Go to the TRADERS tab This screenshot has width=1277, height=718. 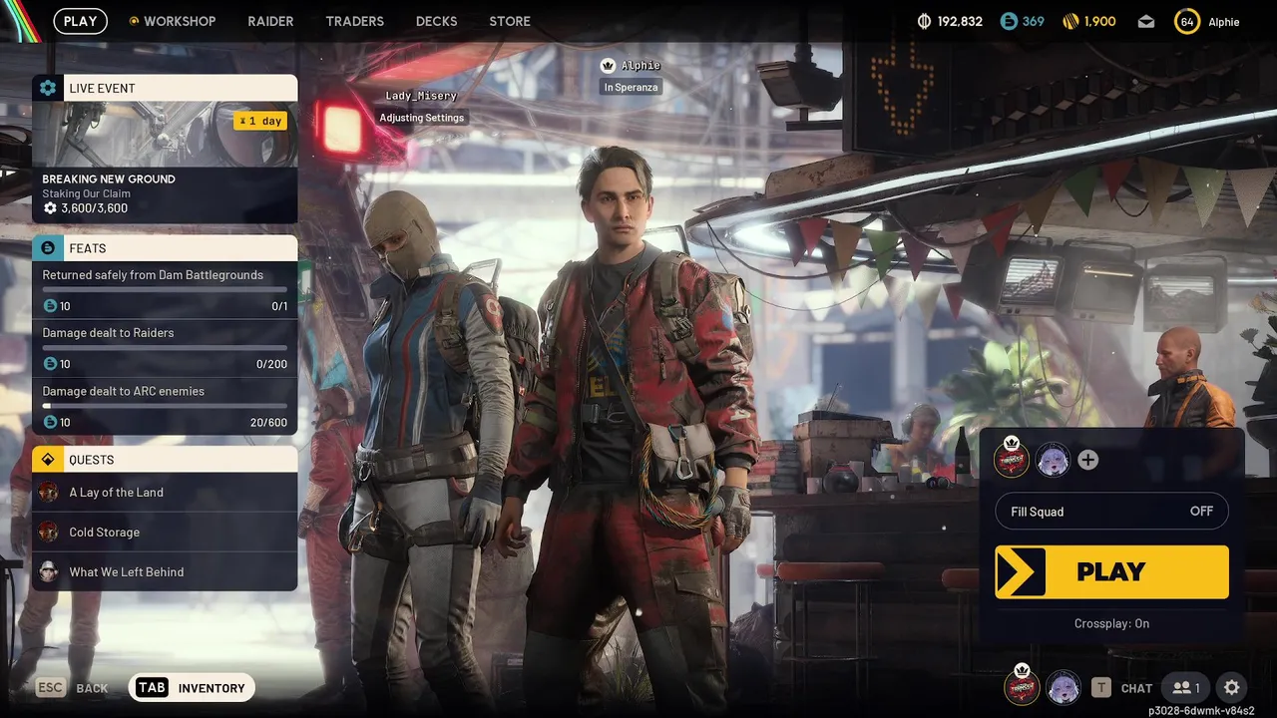(354, 21)
